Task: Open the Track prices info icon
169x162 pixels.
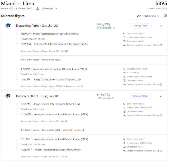Action: 158,16
